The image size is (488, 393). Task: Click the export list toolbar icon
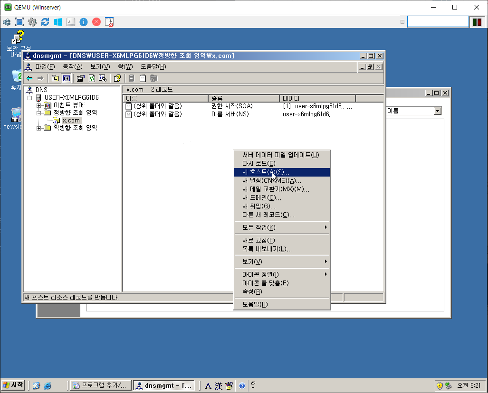(x=103, y=78)
